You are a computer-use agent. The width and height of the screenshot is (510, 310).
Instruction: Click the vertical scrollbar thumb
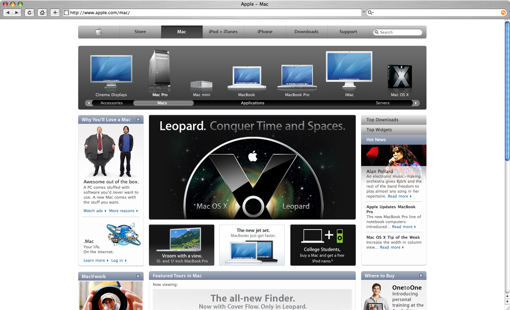click(x=508, y=91)
